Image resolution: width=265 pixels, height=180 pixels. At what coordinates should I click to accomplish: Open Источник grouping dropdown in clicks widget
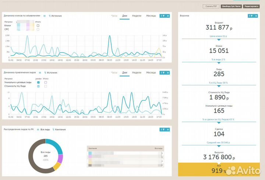click(x=55, y=16)
